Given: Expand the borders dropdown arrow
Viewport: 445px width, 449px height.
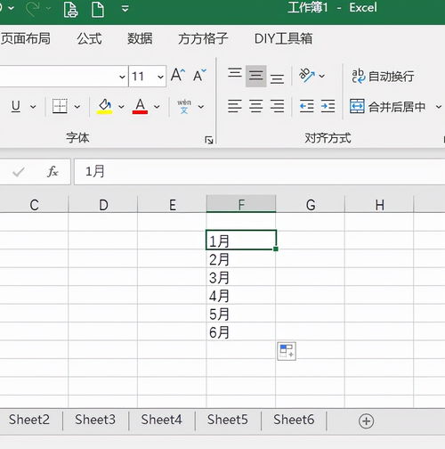Looking at the screenshot, I should tap(77, 107).
